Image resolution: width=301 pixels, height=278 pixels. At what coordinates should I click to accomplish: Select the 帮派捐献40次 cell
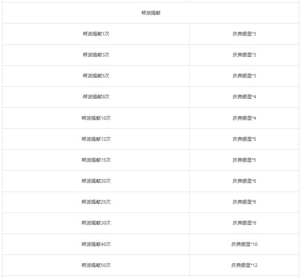96,244
